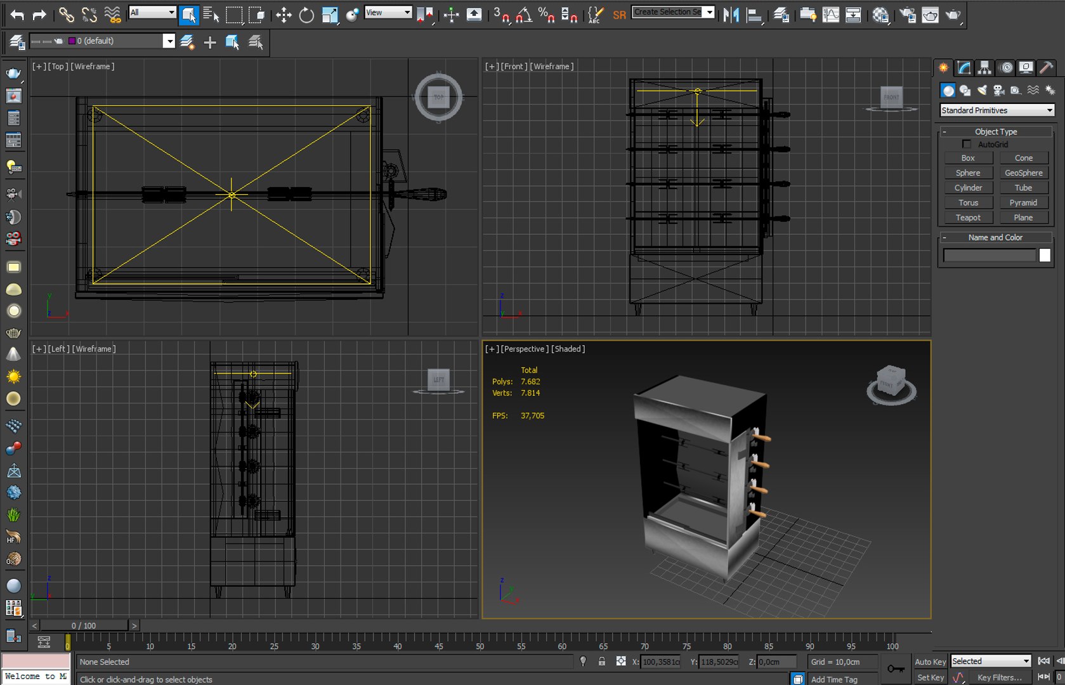Open the reference coordinate system 'View' dropdown

click(x=388, y=12)
